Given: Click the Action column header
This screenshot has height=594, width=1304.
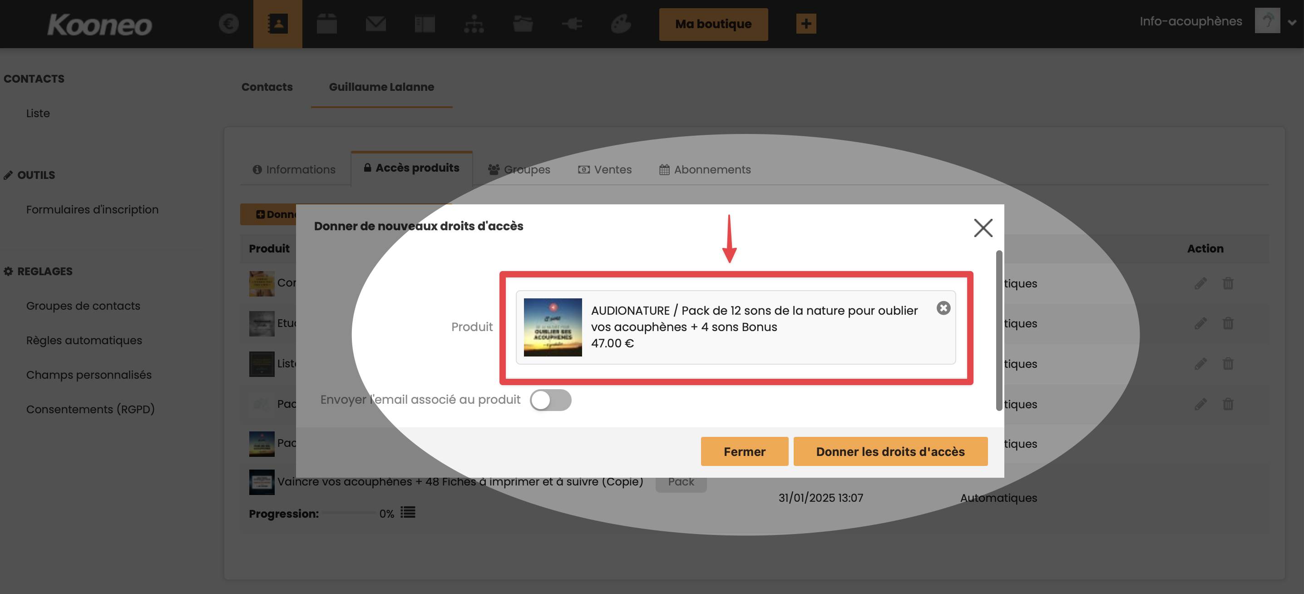Looking at the screenshot, I should pos(1205,249).
